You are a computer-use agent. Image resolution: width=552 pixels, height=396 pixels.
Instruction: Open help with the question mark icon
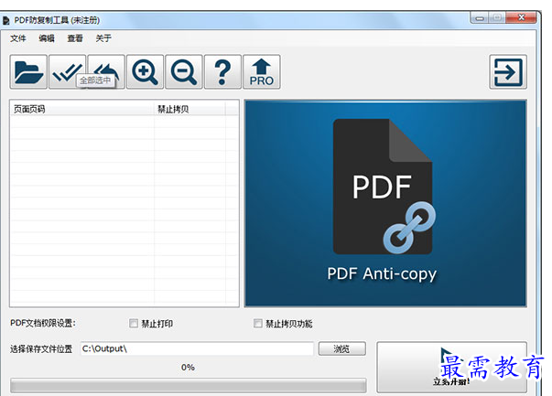(222, 71)
